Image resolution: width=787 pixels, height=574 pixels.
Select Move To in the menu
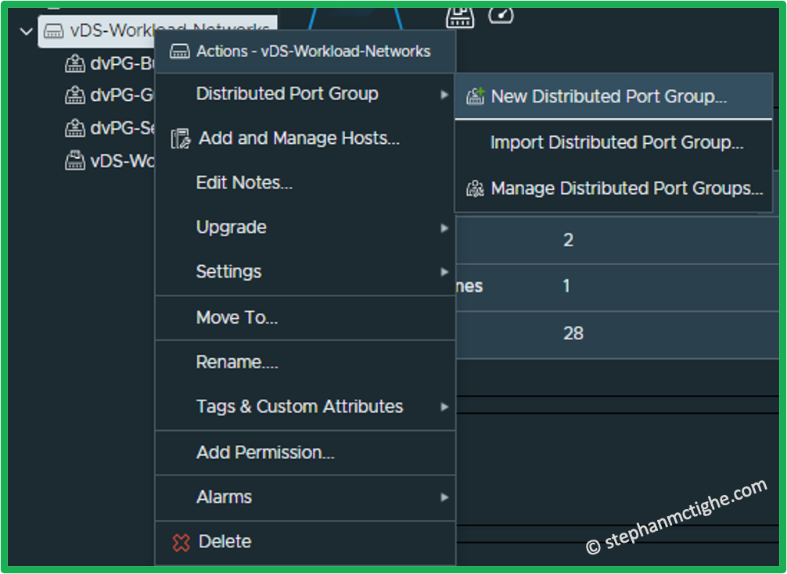(x=237, y=317)
